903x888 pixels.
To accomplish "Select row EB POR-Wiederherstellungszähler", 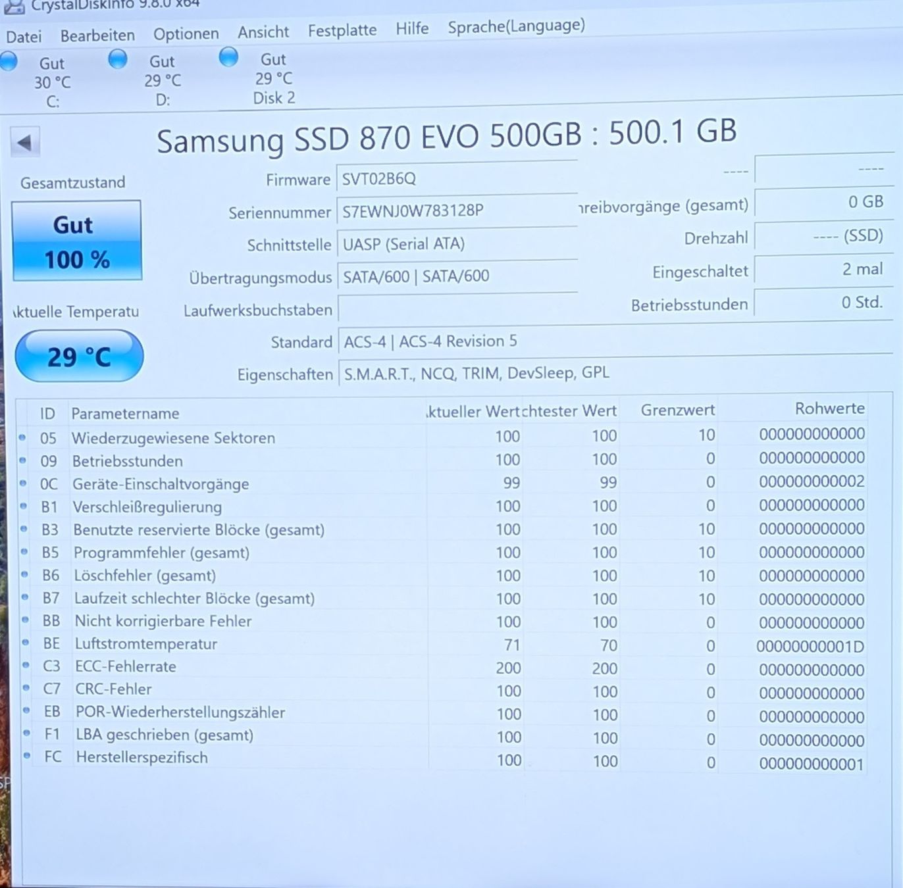I will [441, 714].
